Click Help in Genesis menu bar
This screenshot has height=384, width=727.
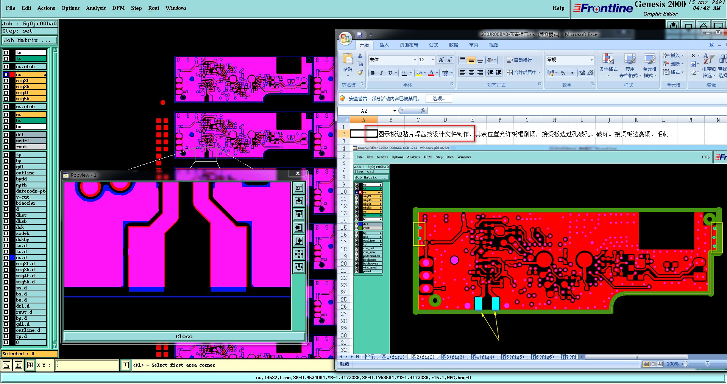click(558, 8)
